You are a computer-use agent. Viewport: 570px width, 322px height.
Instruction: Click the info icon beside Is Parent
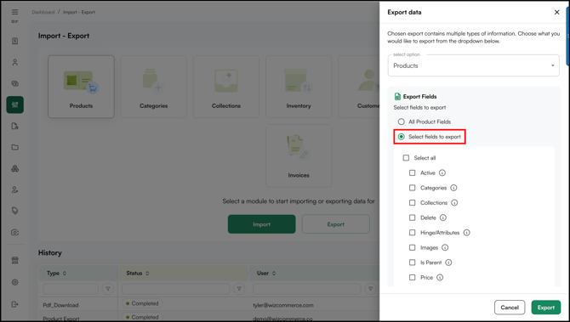pyautogui.click(x=448, y=263)
